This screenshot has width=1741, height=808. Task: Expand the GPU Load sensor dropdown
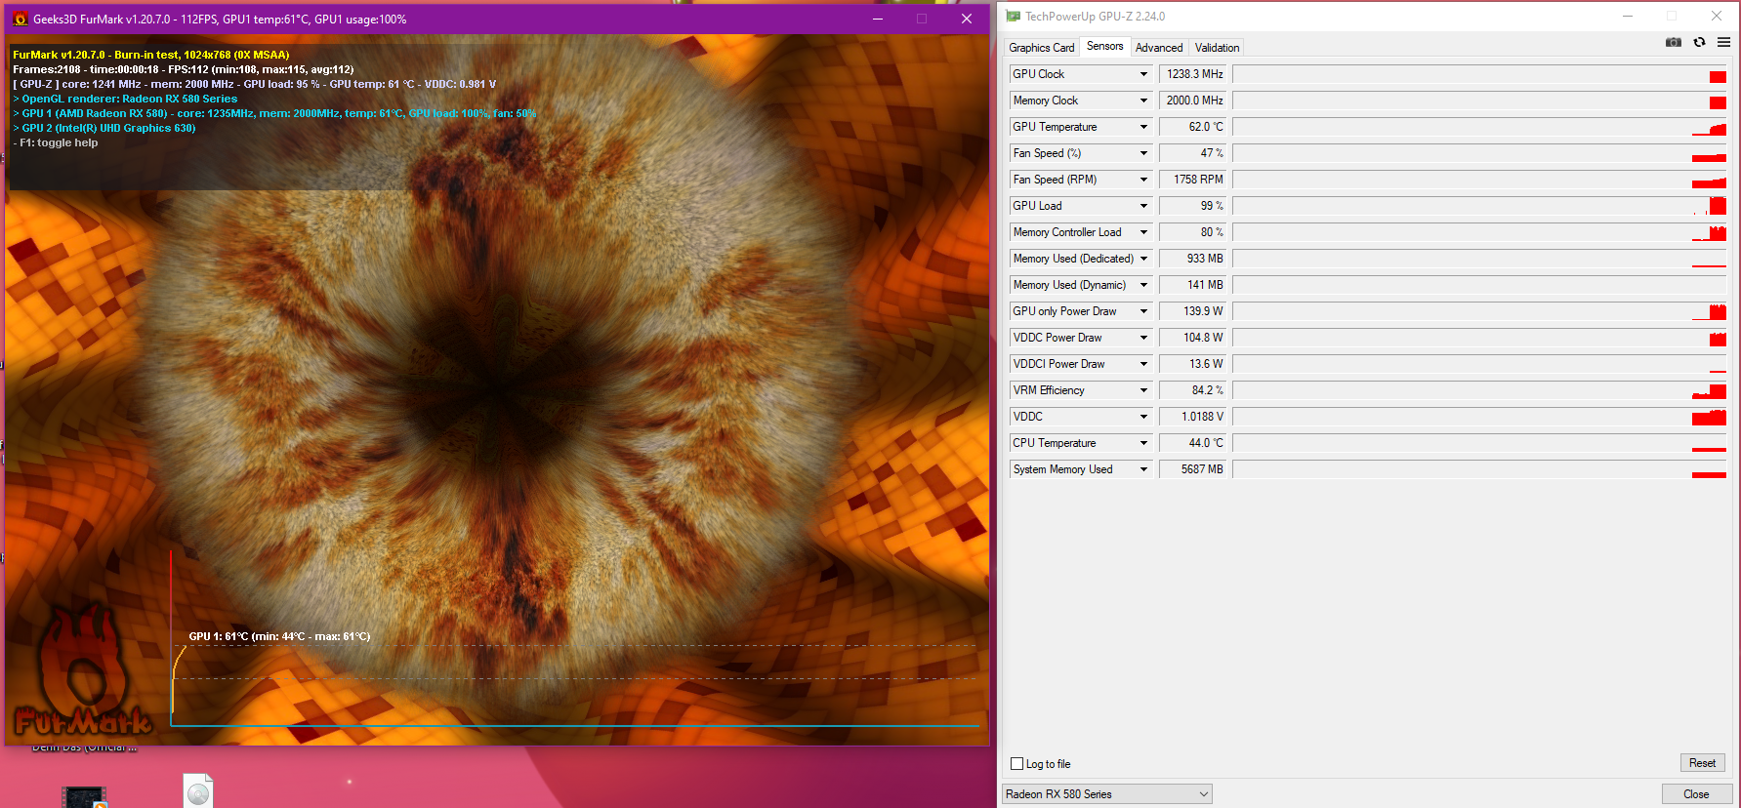pyautogui.click(x=1143, y=206)
